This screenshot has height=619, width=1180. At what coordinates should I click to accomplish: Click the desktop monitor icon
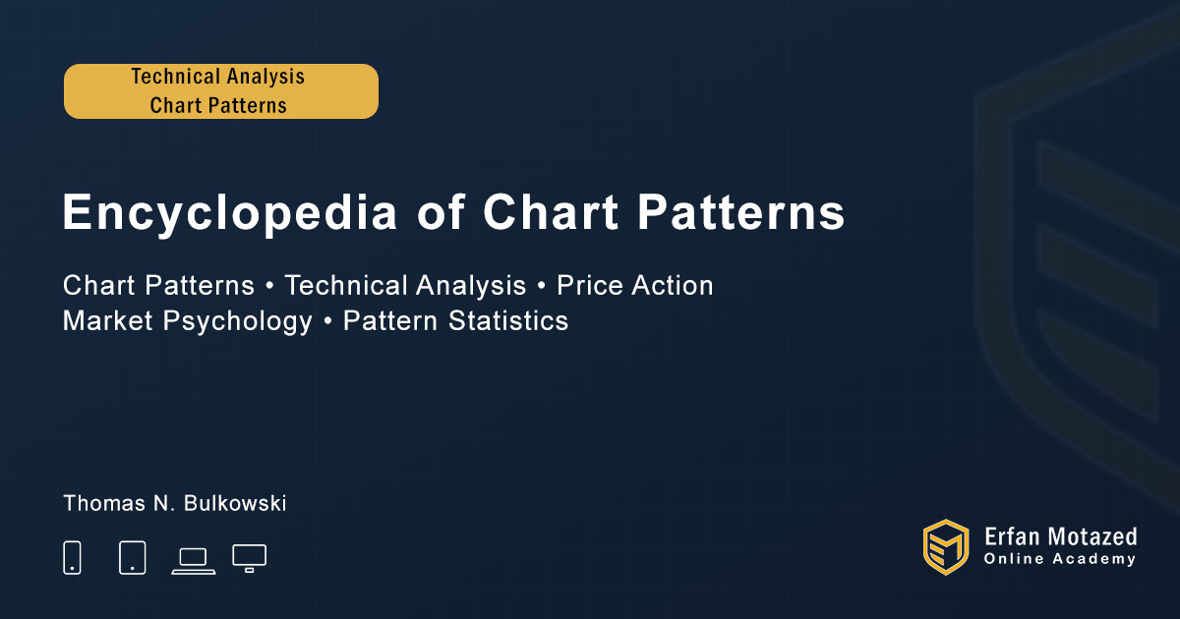(249, 557)
